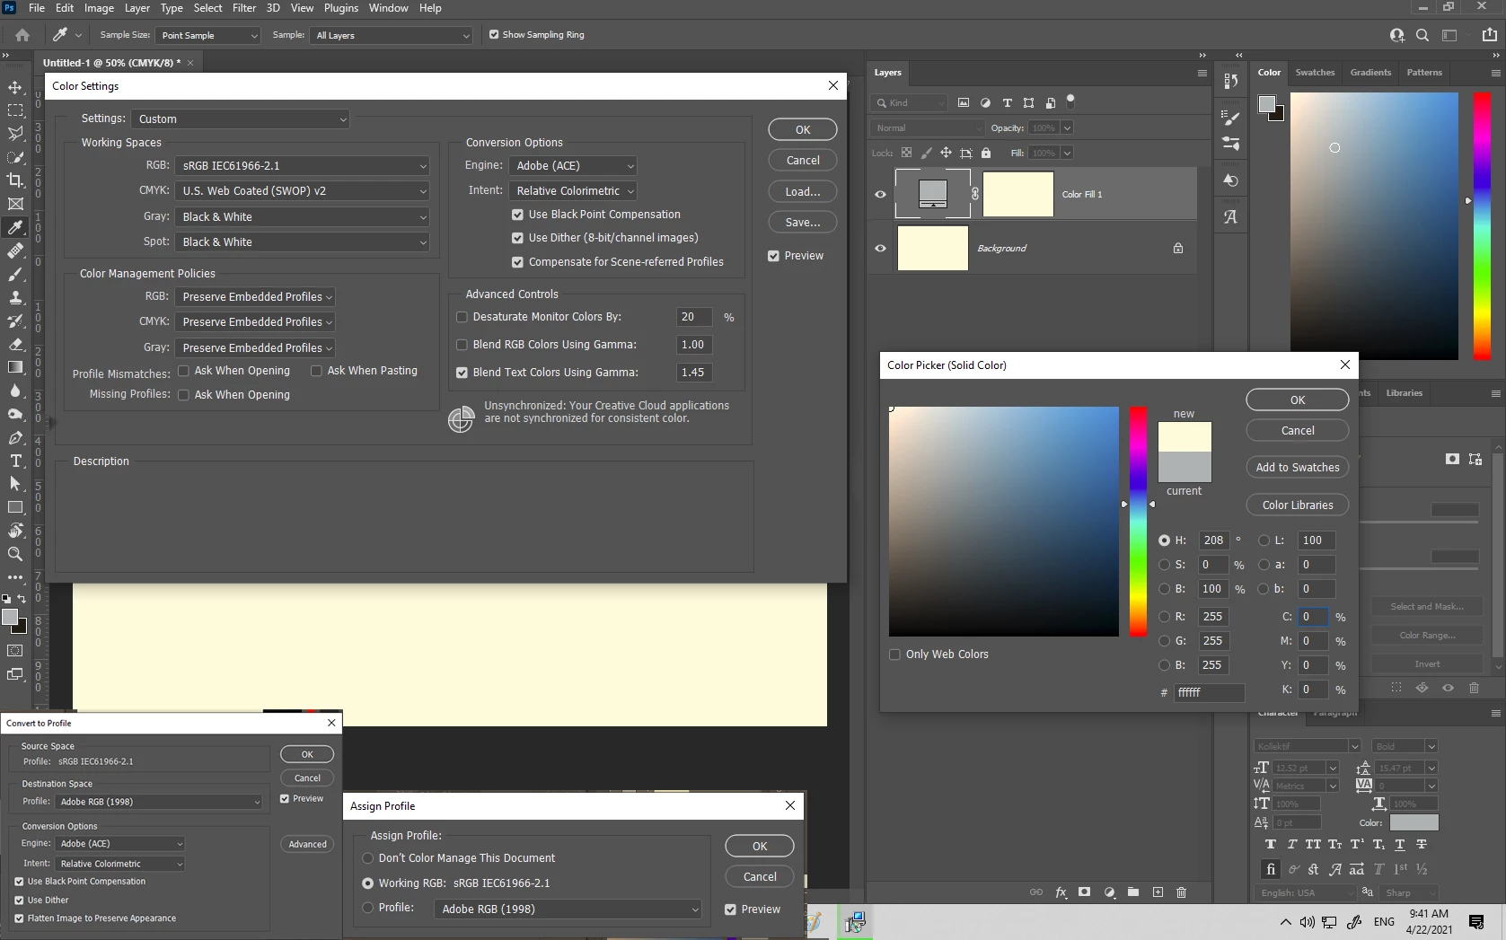Viewport: 1506px width, 940px height.
Task: Open the Image menu
Action: coord(99,8)
